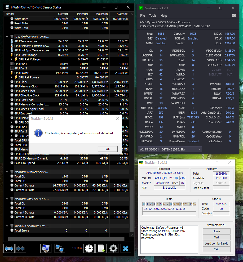Click the Sensor column header

[x=27, y=14]
